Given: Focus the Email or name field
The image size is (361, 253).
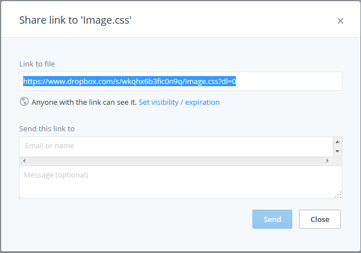Looking at the screenshot, I should tap(176, 147).
